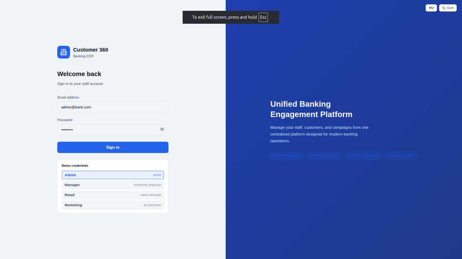Click the 'Banking CEP' subtitle
This screenshot has height=259, width=462.
pos(83,56)
